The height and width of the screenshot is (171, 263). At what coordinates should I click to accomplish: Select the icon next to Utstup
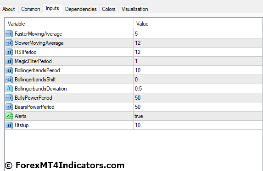click(x=9, y=125)
